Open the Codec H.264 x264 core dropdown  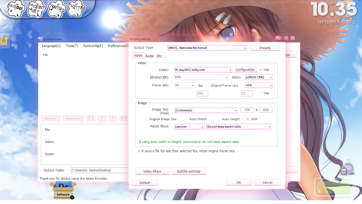coord(204,70)
